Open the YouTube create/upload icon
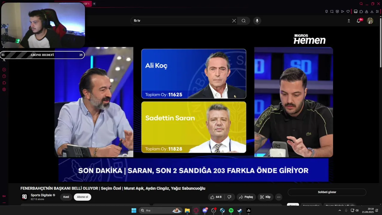This screenshot has width=382, height=215. 349,21
